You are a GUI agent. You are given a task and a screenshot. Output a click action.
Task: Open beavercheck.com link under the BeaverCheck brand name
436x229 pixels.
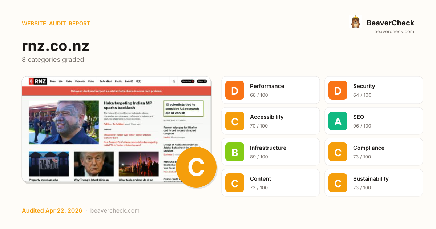click(x=394, y=31)
